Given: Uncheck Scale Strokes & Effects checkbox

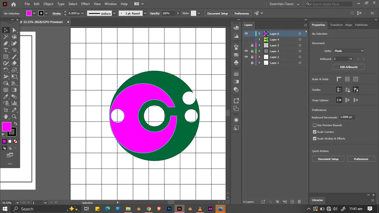Looking at the screenshot, I should pos(315,138).
